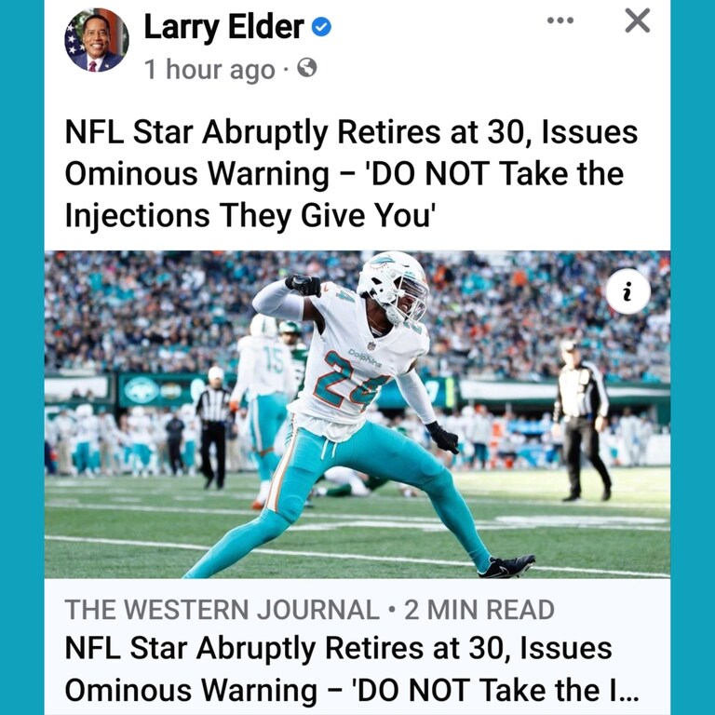Open the Larry Elder profile name link

point(223,27)
